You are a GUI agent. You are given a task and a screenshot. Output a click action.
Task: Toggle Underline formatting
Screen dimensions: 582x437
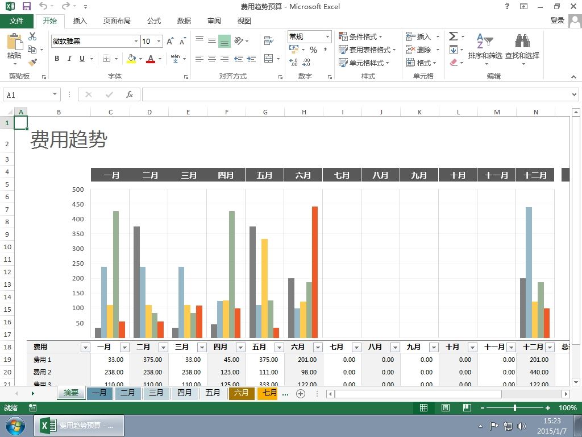(82, 59)
